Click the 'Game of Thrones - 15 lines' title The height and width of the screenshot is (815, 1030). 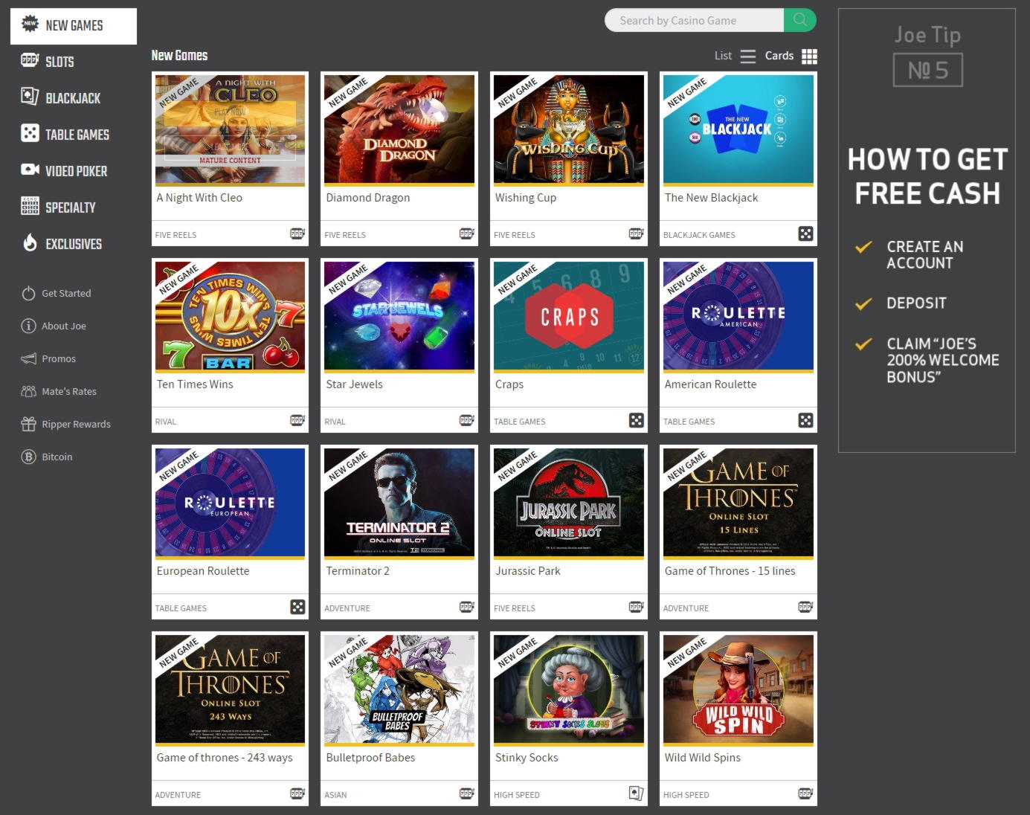click(730, 570)
